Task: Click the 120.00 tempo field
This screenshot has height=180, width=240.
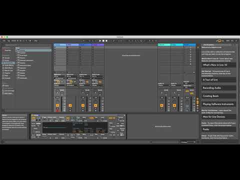Action: (x=13, y=41)
